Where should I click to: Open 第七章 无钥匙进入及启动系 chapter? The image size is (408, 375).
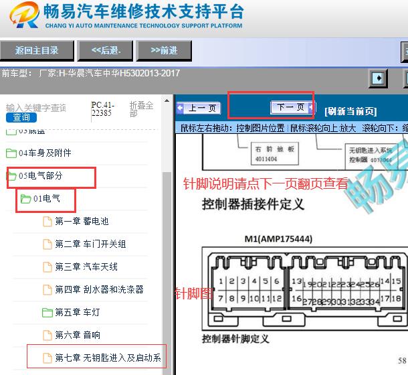point(108,358)
